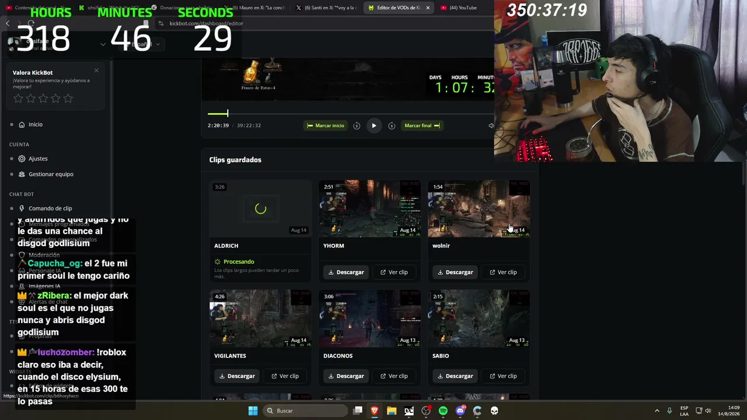The image size is (747, 420).
Task: Skip forward with the forward-skip icon
Action: click(392, 125)
